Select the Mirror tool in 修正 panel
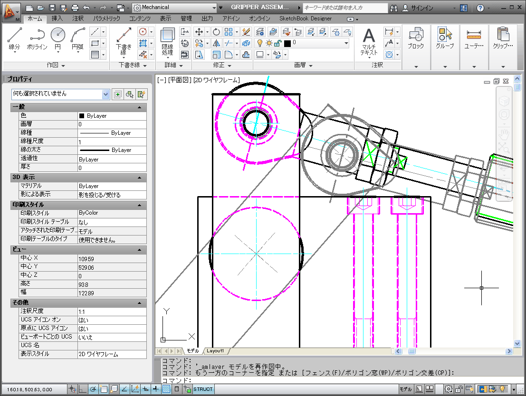Image resolution: width=526 pixels, height=396 pixels. (x=216, y=43)
